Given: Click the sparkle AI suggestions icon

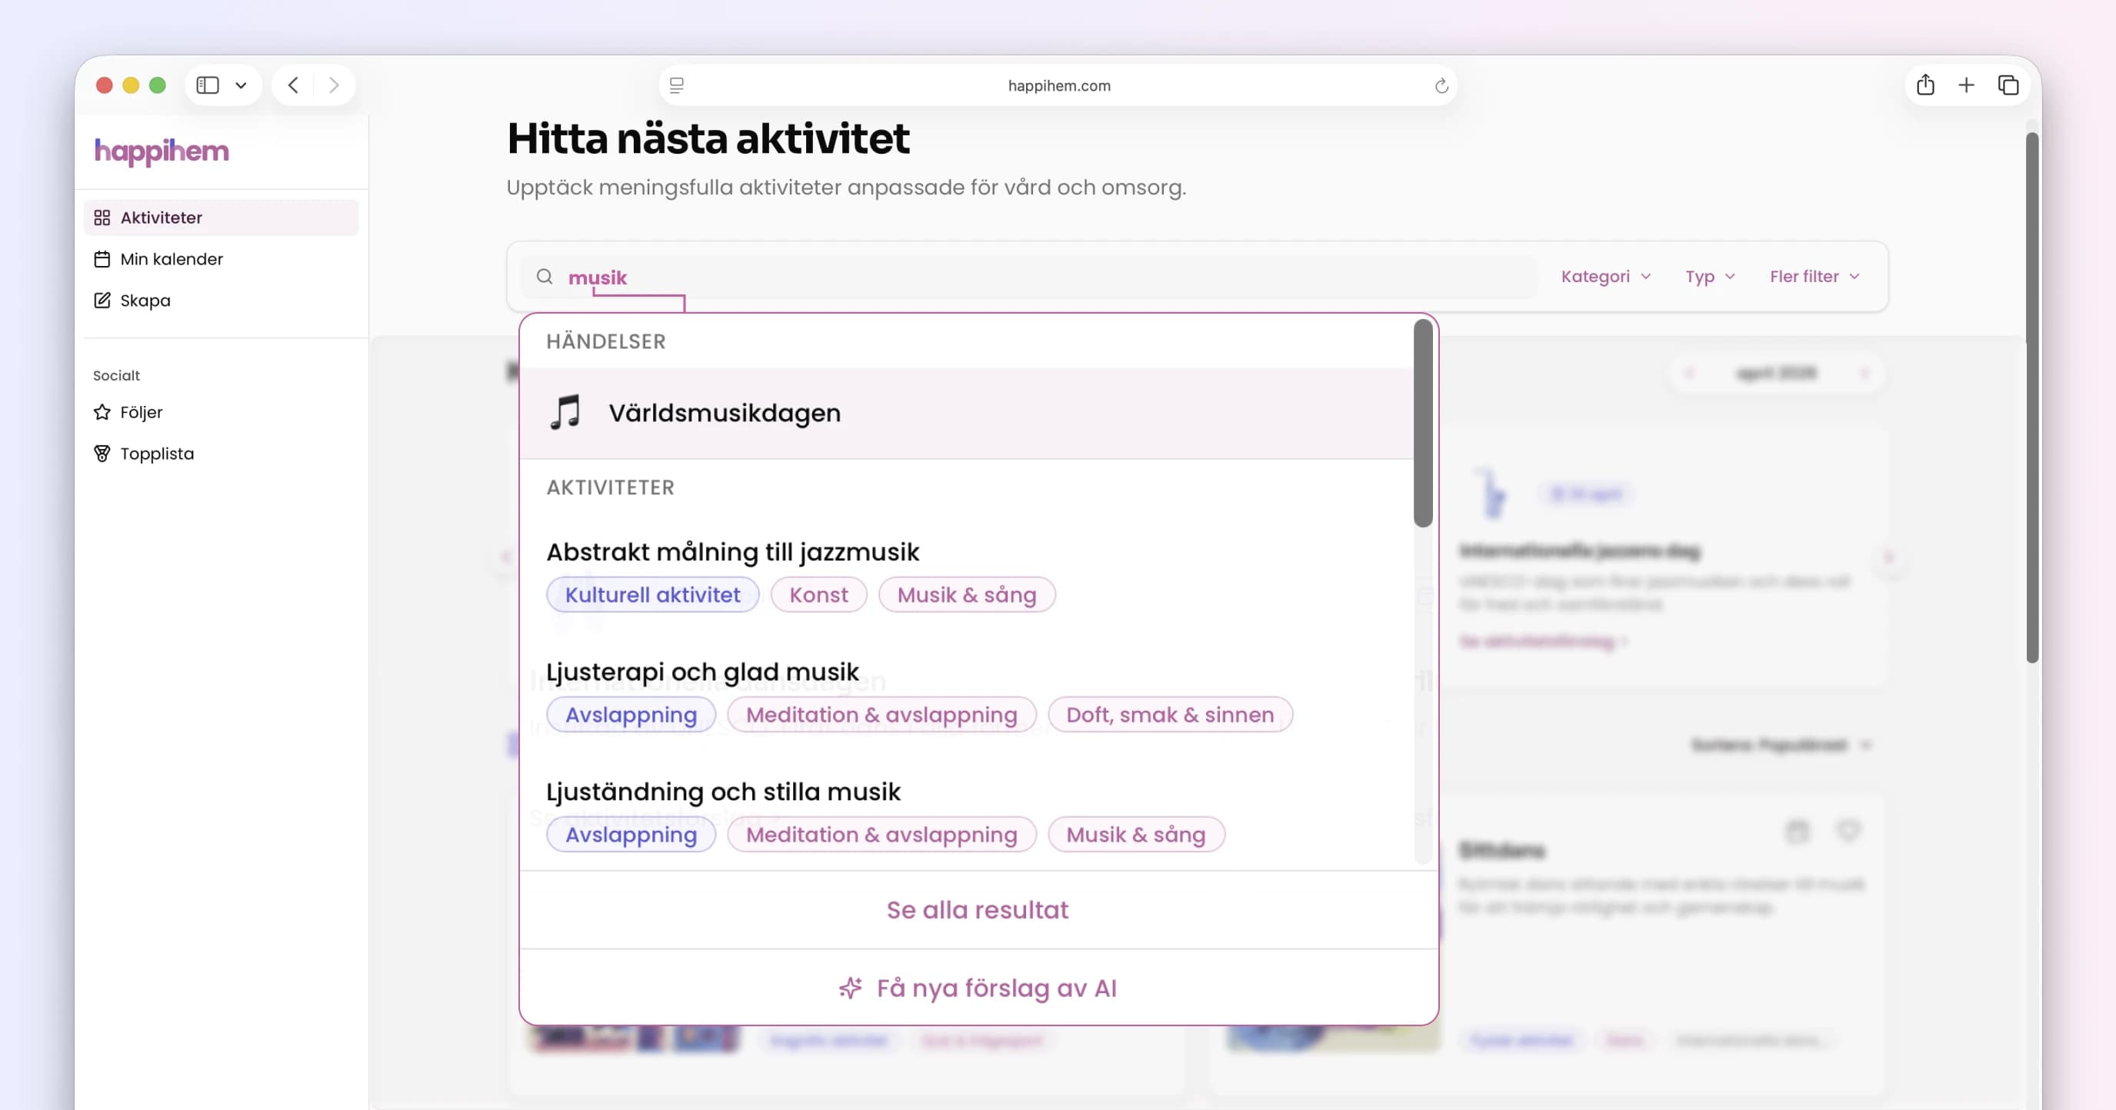Looking at the screenshot, I should click(850, 988).
